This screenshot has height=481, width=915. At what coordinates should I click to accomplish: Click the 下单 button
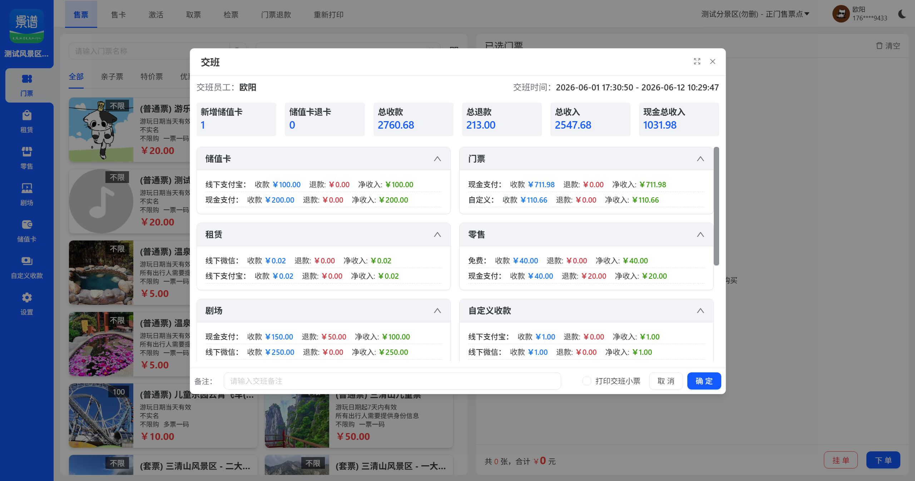click(x=883, y=460)
